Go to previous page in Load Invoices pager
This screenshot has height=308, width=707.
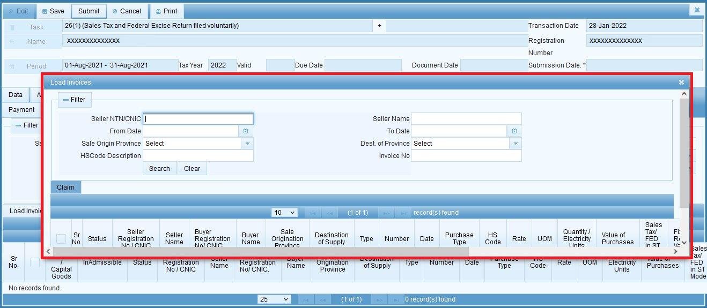329,213
